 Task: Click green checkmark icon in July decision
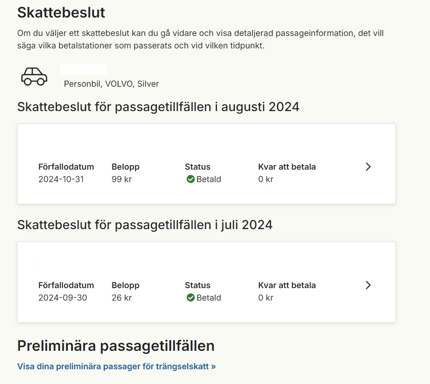pyautogui.click(x=190, y=298)
